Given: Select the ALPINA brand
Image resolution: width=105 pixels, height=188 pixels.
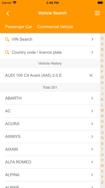Looking at the screenshot, I should tap(50, 175).
